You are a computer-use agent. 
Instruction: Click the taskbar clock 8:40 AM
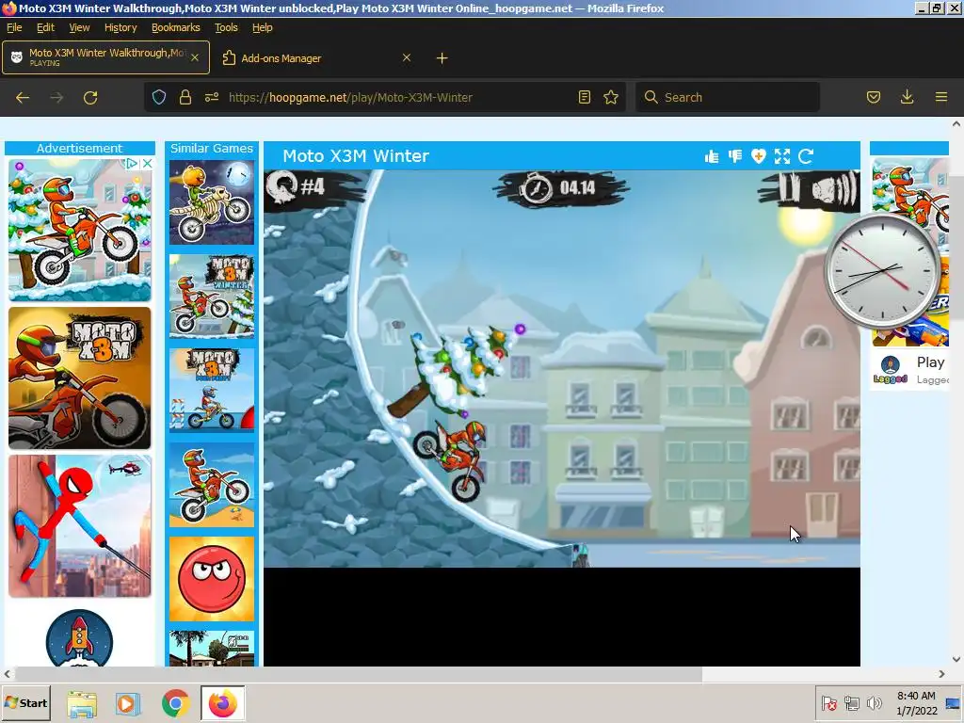(916, 703)
